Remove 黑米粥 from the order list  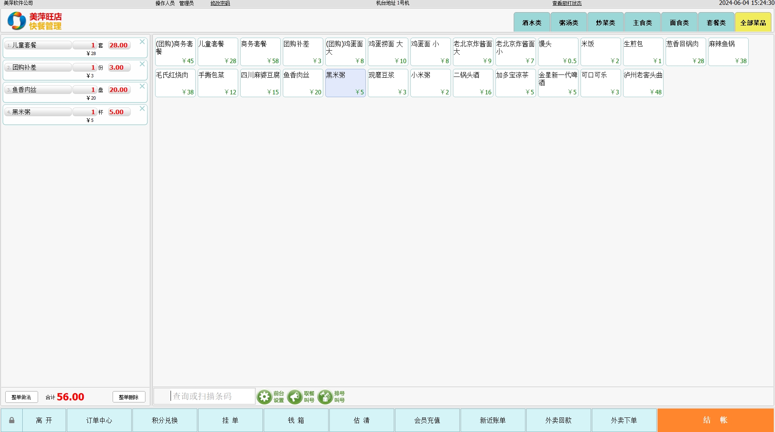tap(142, 109)
